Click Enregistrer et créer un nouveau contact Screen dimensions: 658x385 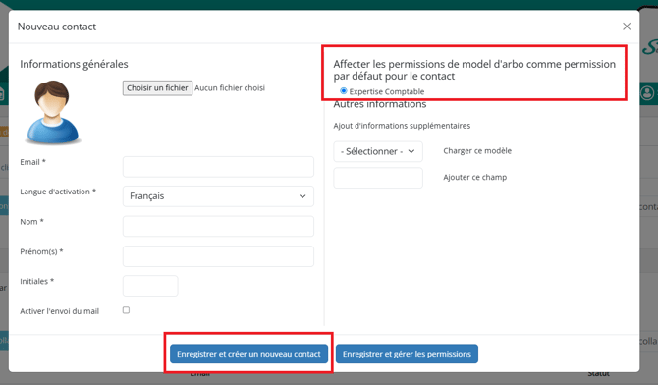click(x=248, y=354)
